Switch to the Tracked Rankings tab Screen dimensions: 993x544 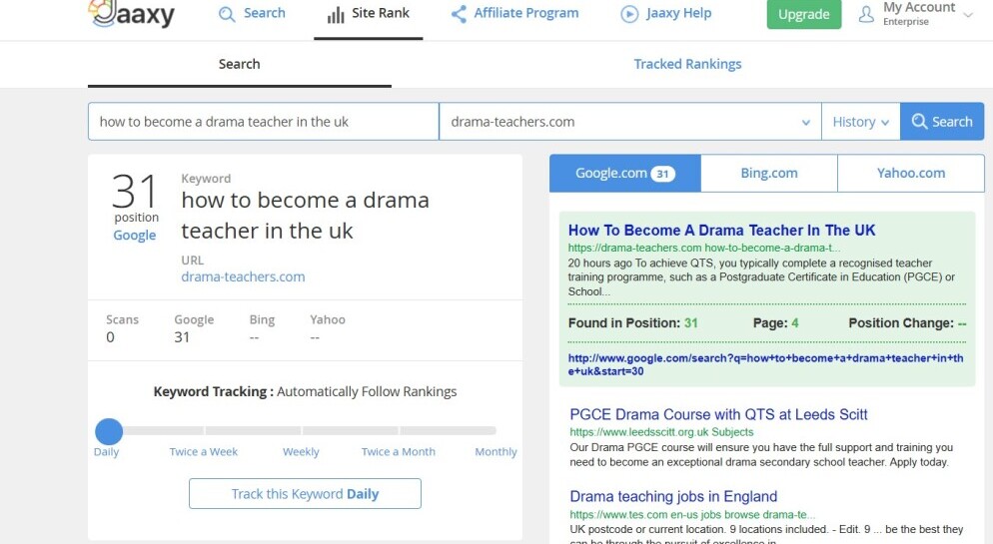pos(687,64)
